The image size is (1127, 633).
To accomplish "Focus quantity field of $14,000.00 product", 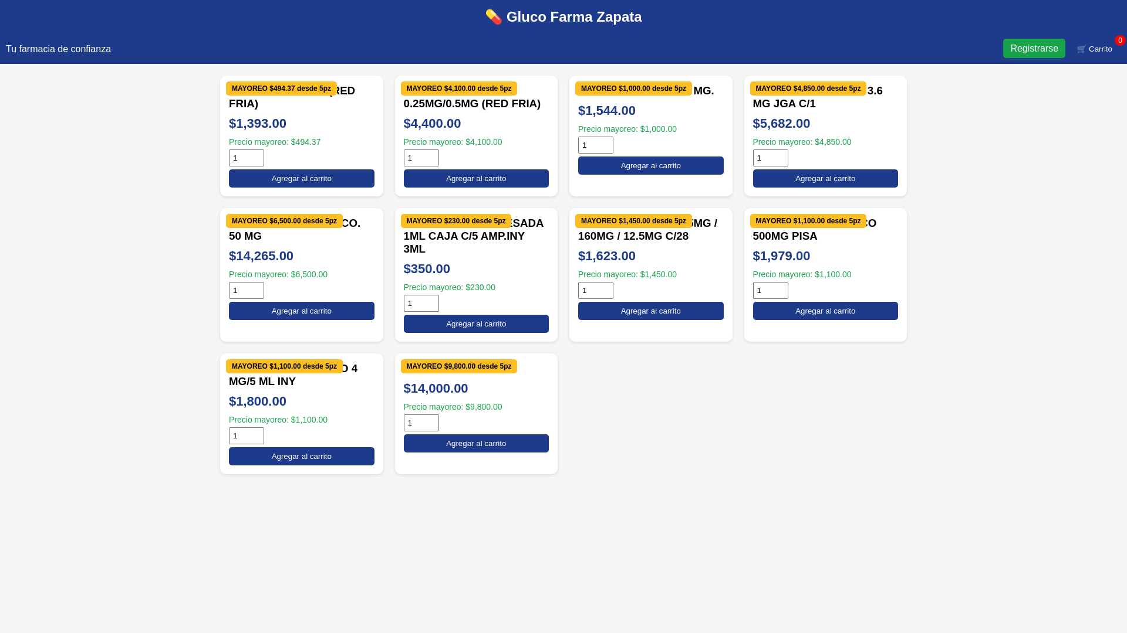I will (x=421, y=423).
